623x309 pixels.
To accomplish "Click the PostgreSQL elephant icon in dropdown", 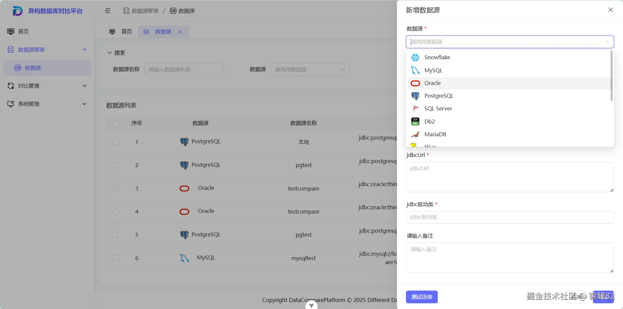I will pos(415,96).
